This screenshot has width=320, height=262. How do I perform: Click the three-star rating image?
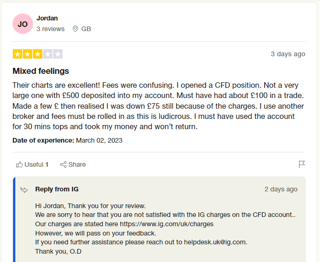tap(37, 54)
